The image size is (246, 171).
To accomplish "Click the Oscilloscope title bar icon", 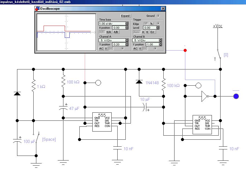I will pyautogui.click(x=37, y=9).
